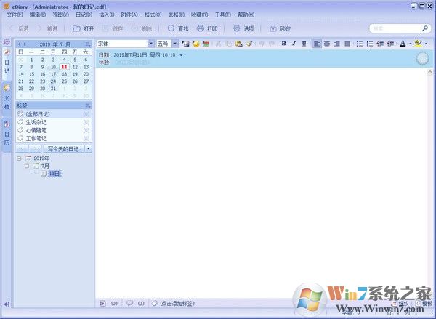The image size is (436, 319).
Task: Justify text alignment
Action: pos(347,44)
